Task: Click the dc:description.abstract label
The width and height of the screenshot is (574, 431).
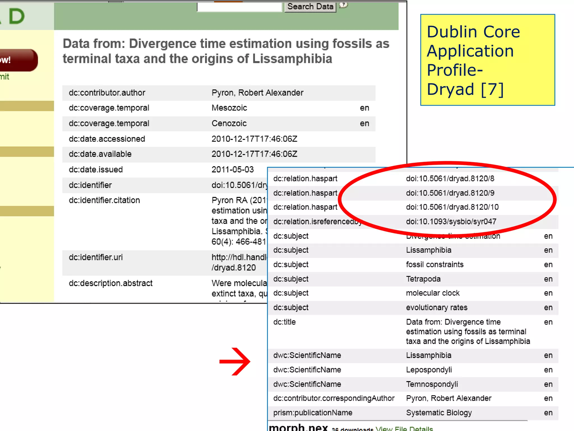Action: (111, 283)
